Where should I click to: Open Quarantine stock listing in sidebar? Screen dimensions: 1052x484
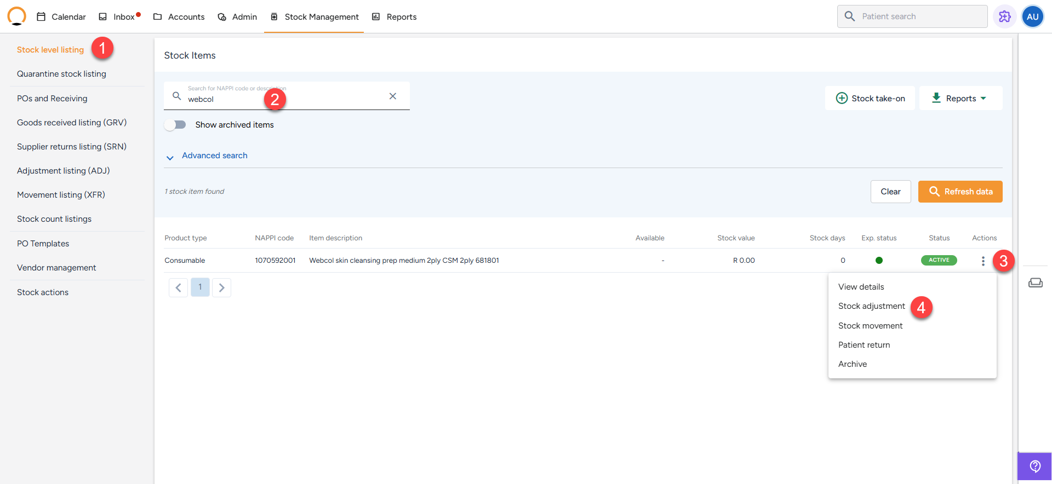coord(61,74)
